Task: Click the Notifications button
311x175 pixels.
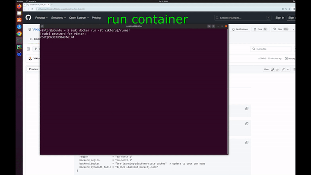Action: 240,29
